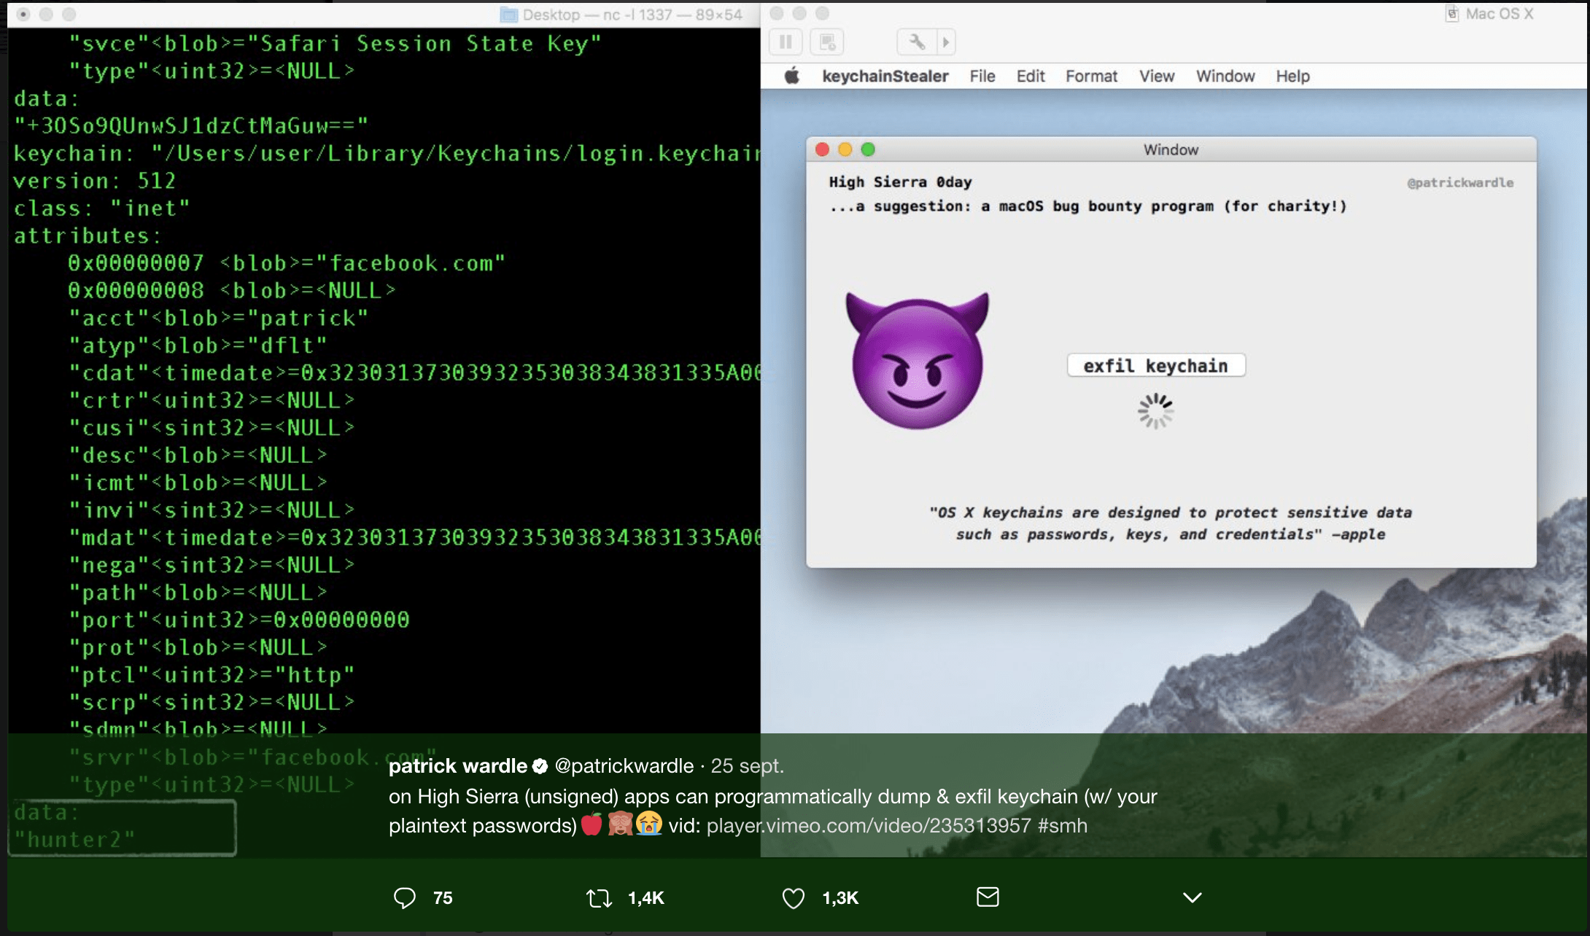This screenshot has height=936, width=1590.
Task: Click the "ptcl" http line in terminal
Action: pos(212,675)
